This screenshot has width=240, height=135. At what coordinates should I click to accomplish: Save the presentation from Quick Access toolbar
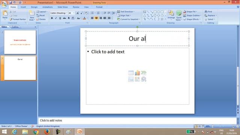click(x=10, y=3)
